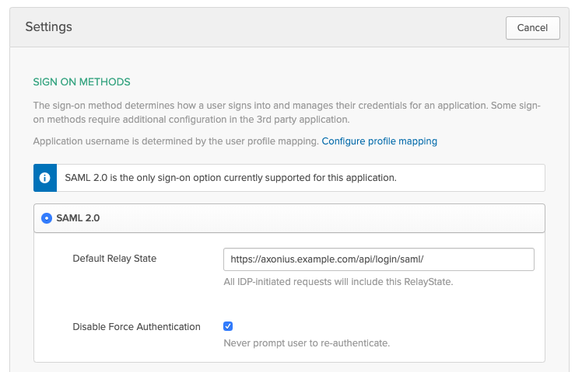Click the 'Application username is determined' sentence
This screenshot has width=575, height=372.
point(176,141)
